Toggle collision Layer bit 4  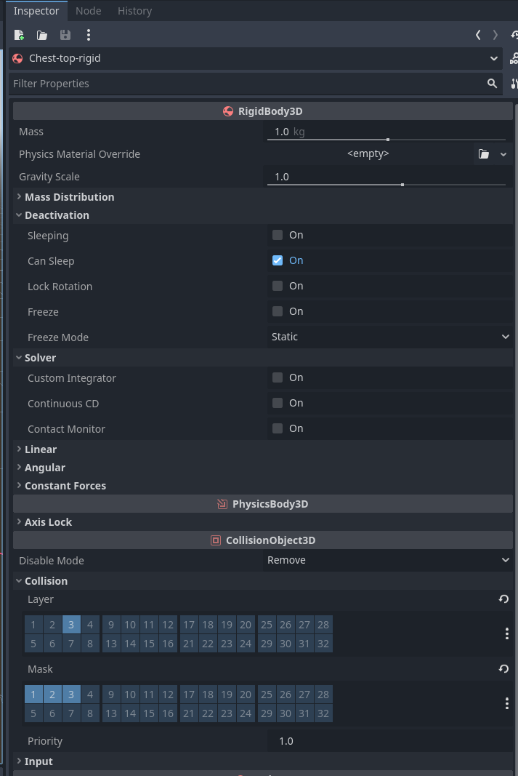pyautogui.click(x=90, y=624)
